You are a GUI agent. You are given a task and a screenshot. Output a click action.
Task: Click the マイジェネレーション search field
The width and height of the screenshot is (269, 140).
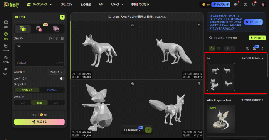pos(225,38)
